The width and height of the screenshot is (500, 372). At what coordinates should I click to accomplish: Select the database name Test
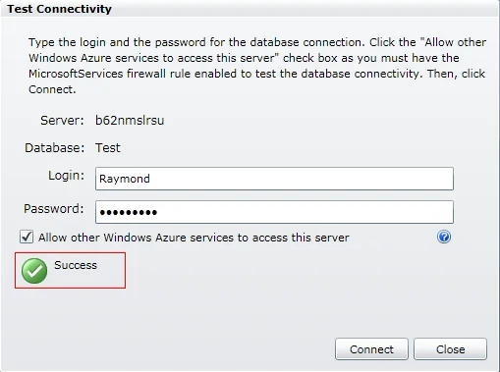[x=108, y=148]
